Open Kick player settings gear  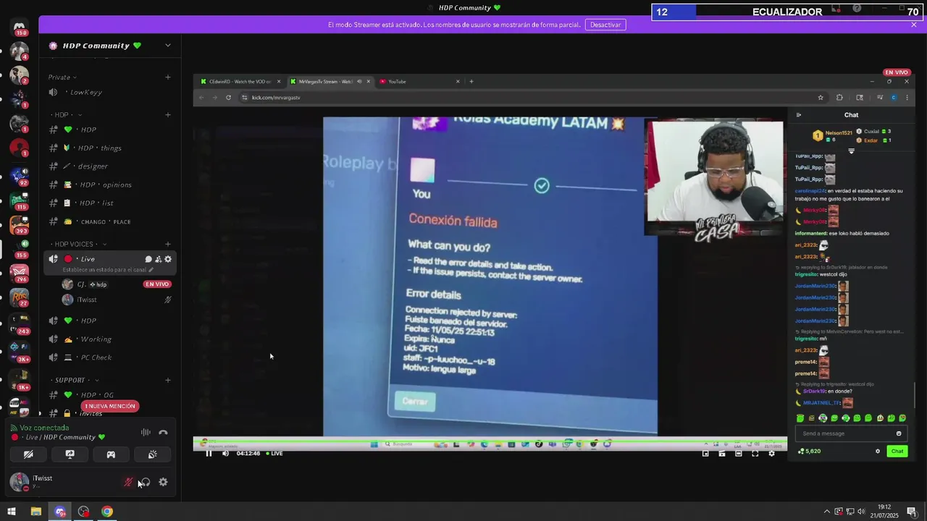coord(771,454)
